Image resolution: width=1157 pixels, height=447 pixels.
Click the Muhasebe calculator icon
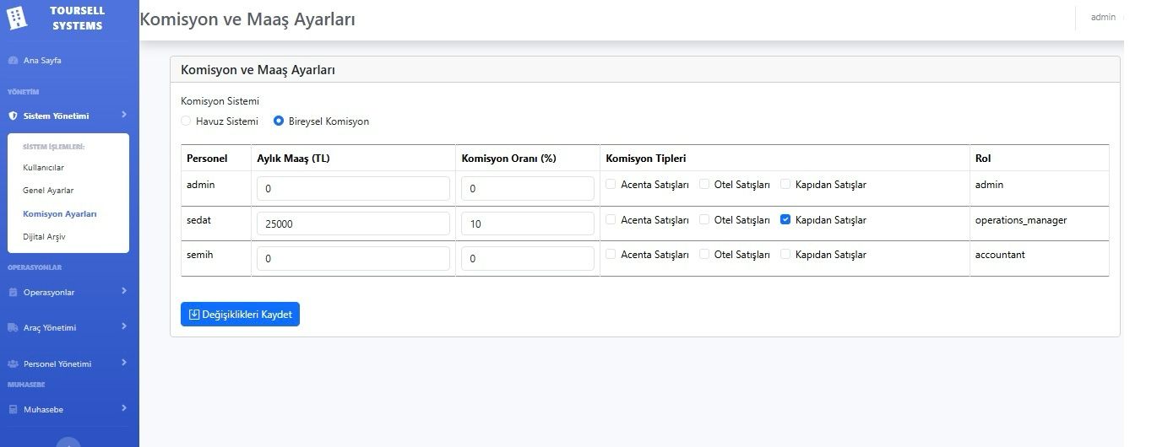[13, 410]
